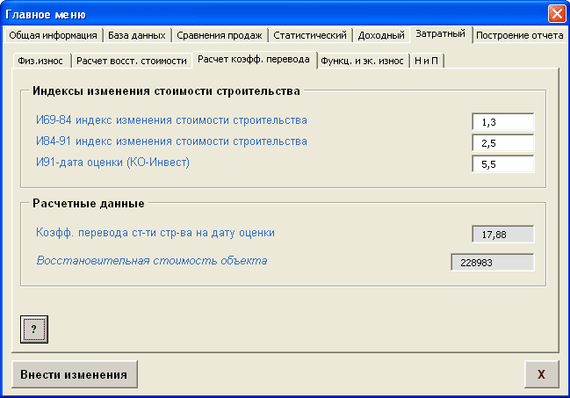Open the Общая информация tab
This screenshot has width=570, height=398.
click(53, 35)
